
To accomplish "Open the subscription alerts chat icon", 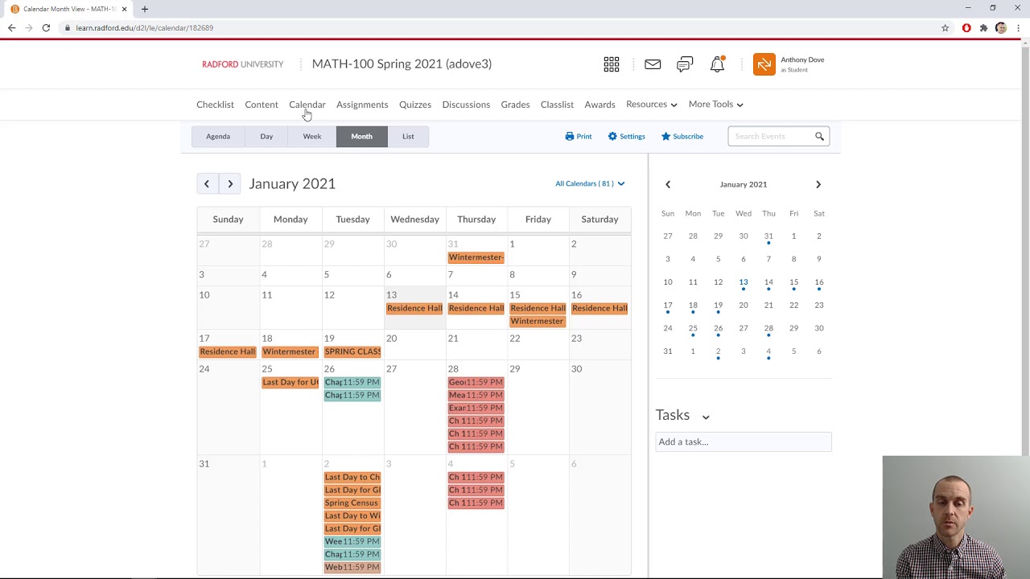I will coord(685,64).
